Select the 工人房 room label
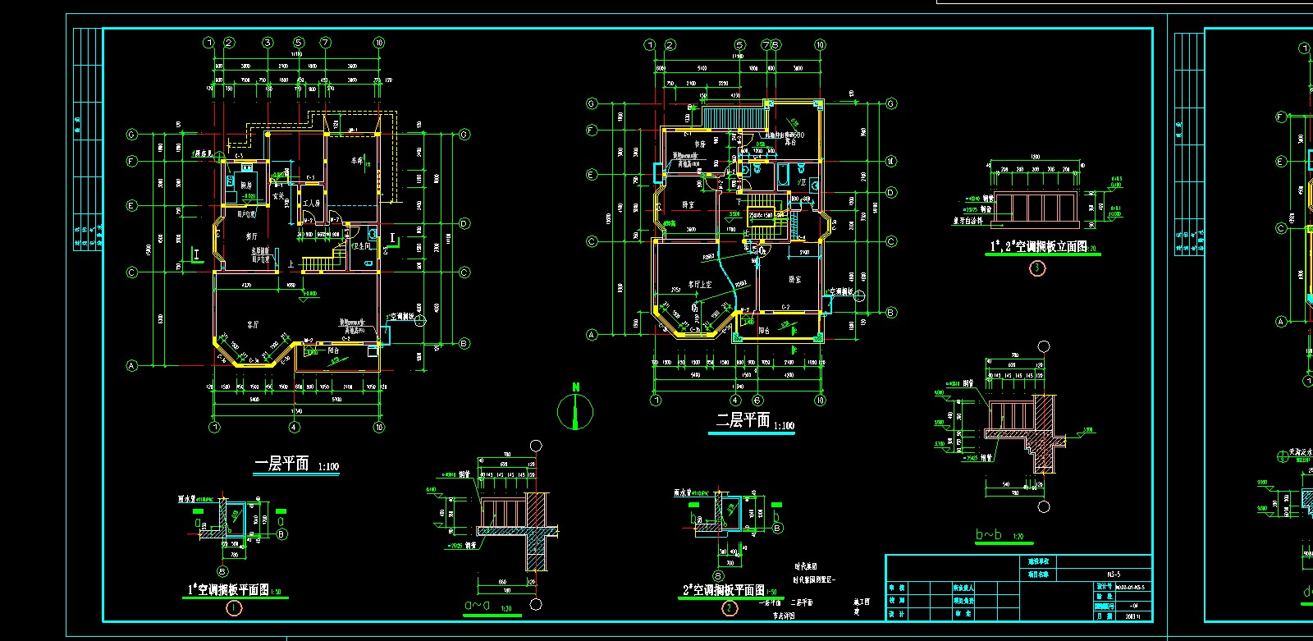The height and width of the screenshot is (641, 1313). (x=312, y=204)
